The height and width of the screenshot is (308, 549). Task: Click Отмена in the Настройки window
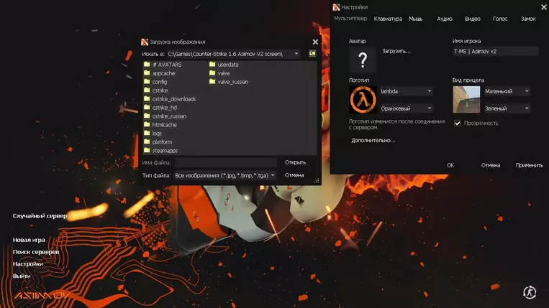(491, 165)
